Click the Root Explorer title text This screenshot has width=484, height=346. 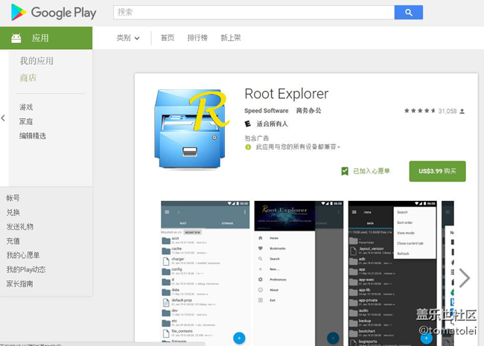[x=287, y=94]
